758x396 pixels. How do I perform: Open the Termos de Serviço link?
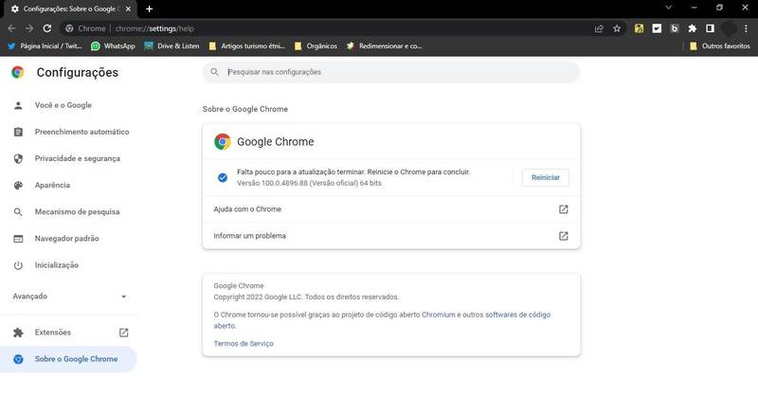(x=244, y=343)
